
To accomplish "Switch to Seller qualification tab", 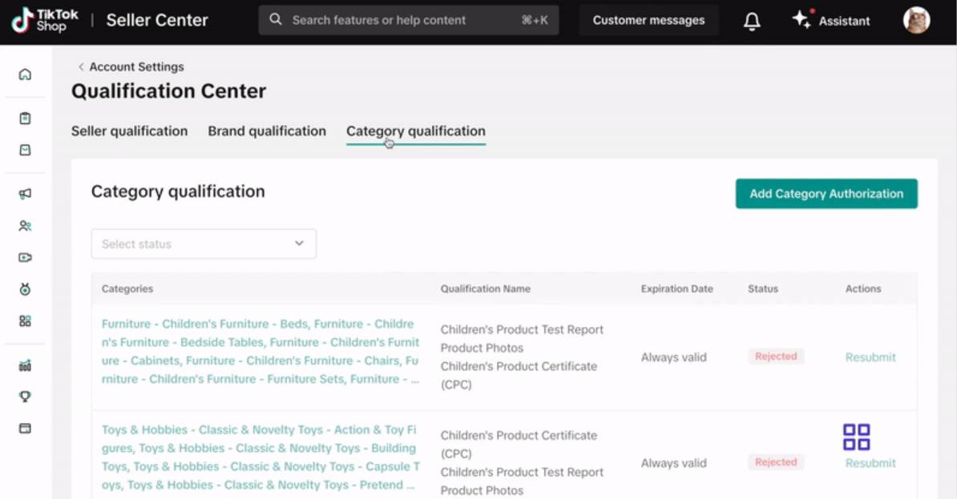I will (x=129, y=131).
